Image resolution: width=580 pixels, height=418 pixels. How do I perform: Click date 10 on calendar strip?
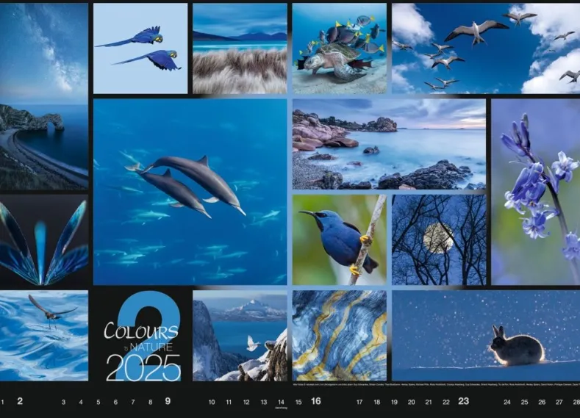click(212, 402)
